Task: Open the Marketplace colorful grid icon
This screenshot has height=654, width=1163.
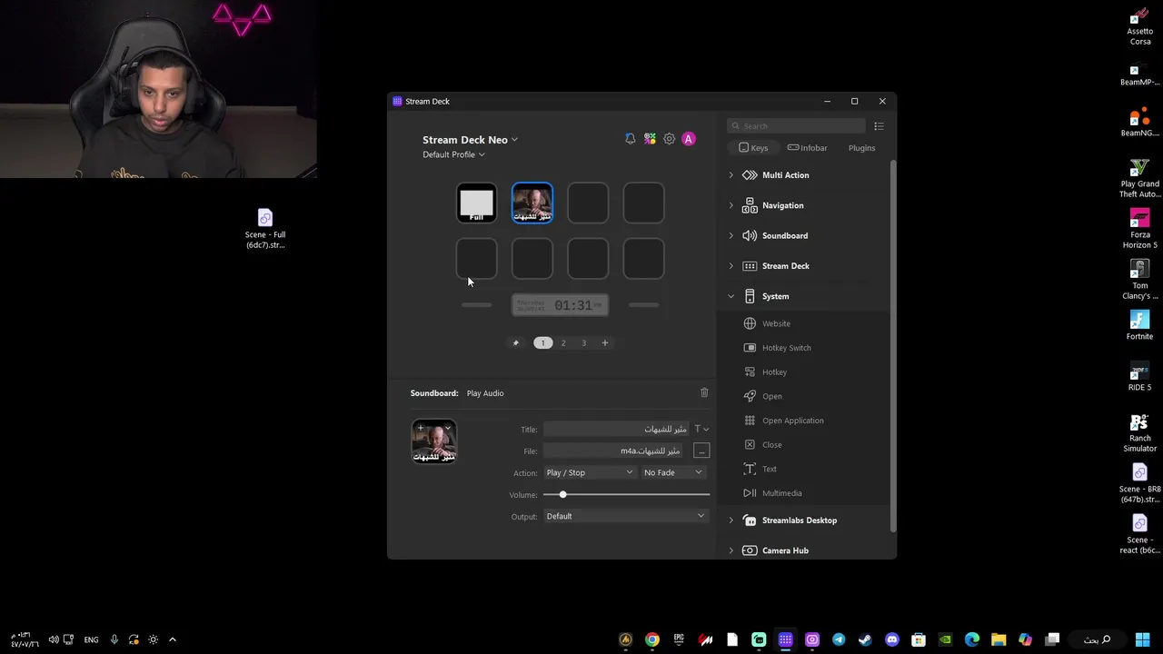Action: tap(650, 139)
